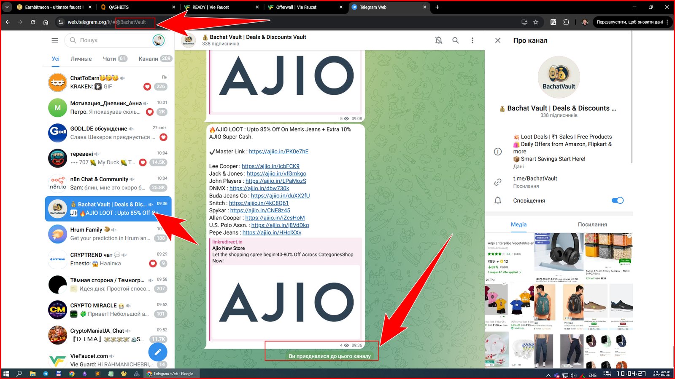Open the tab search dropdown arrow
The image size is (675, 379).
click(7, 7)
